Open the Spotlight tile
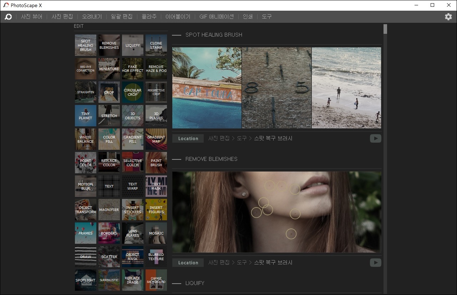Viewport: 457px width, 295px height. click(x=86, y=280)
